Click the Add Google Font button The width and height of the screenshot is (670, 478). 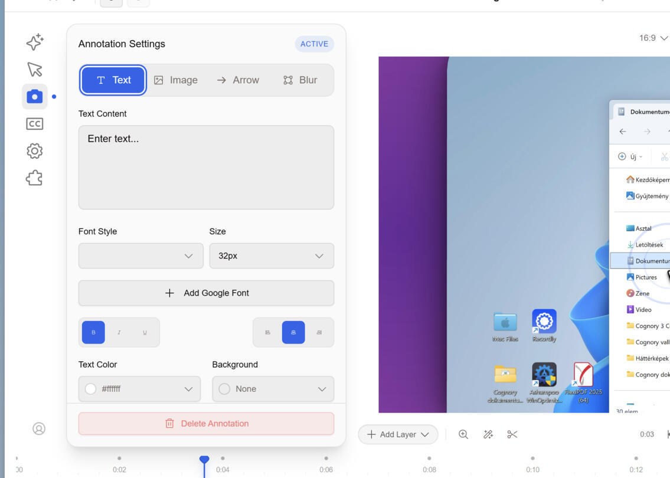[207, 293]
